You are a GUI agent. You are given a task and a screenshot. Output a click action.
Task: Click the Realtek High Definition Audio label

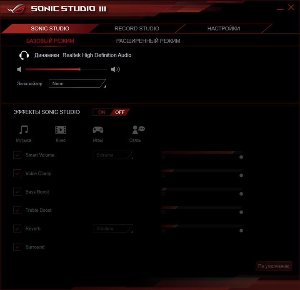pyautogui.click(x=97, y=55)
